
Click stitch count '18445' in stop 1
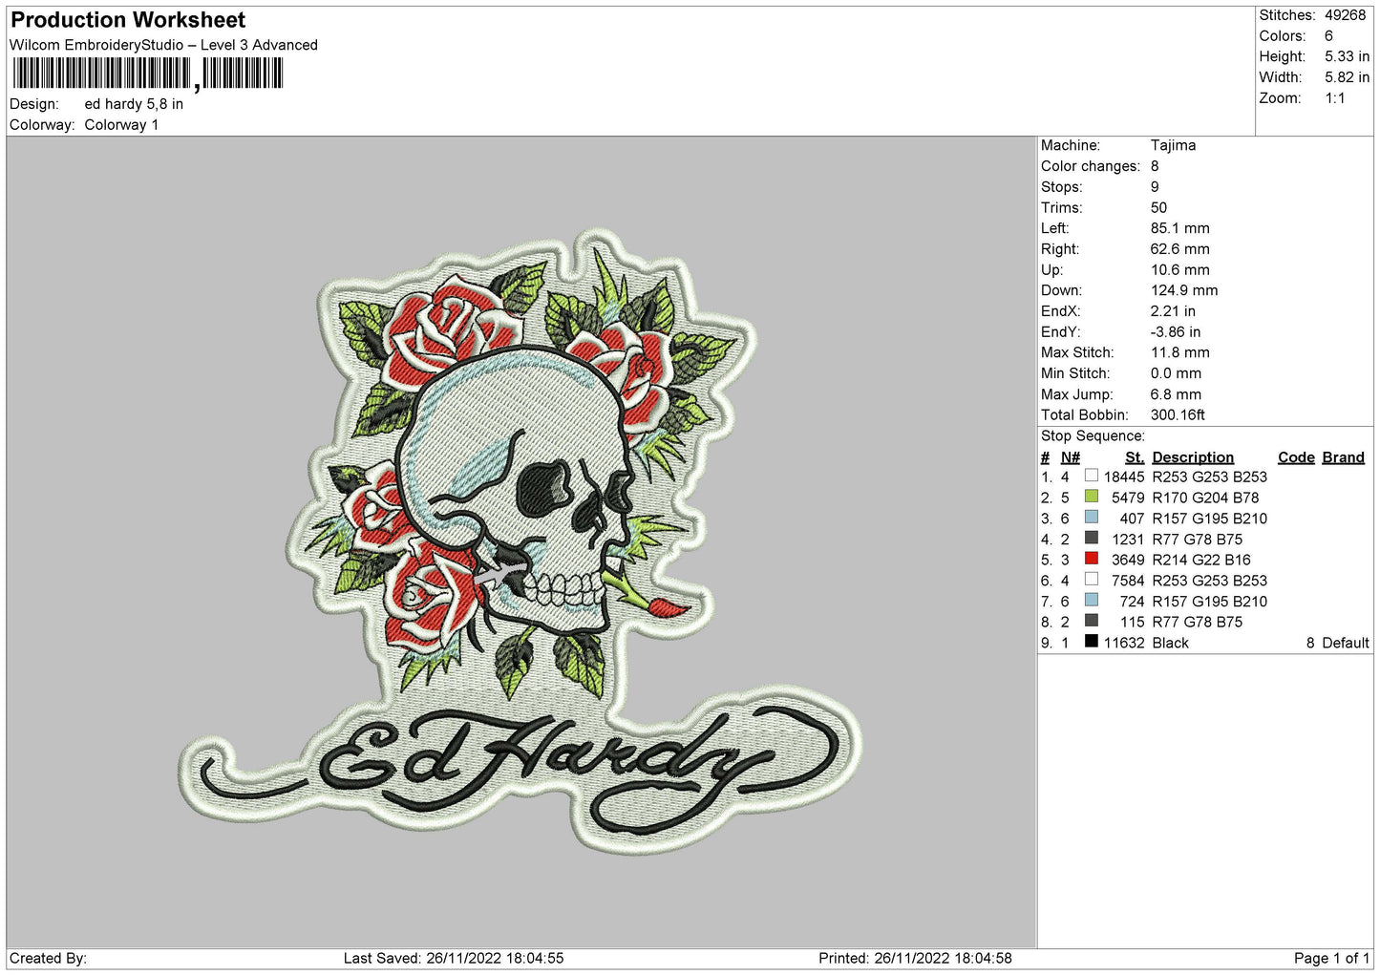[1124, 477]
